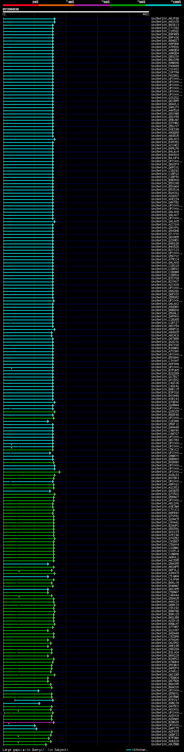Open hit UniRef100_B9FRR9
The width and height of the screenshot is (184, 752).
165,35
